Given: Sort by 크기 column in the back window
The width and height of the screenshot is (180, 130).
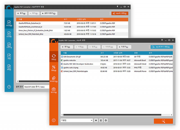Looking at the screenshot, I should click(x=66, y=19).
